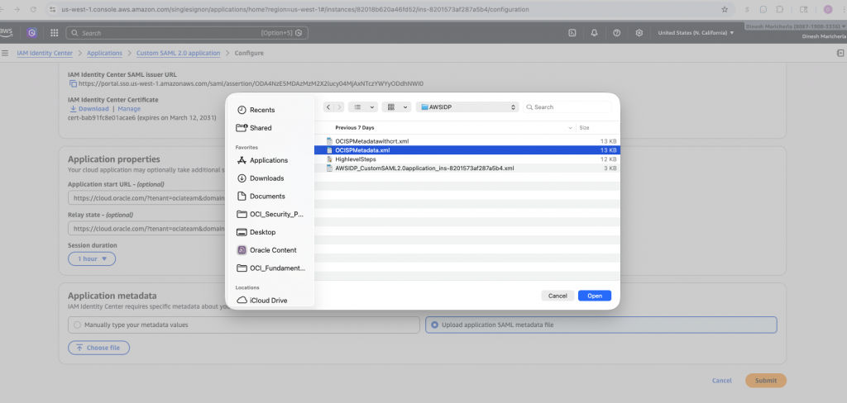Open the list view options dropdown

(362, 107)
